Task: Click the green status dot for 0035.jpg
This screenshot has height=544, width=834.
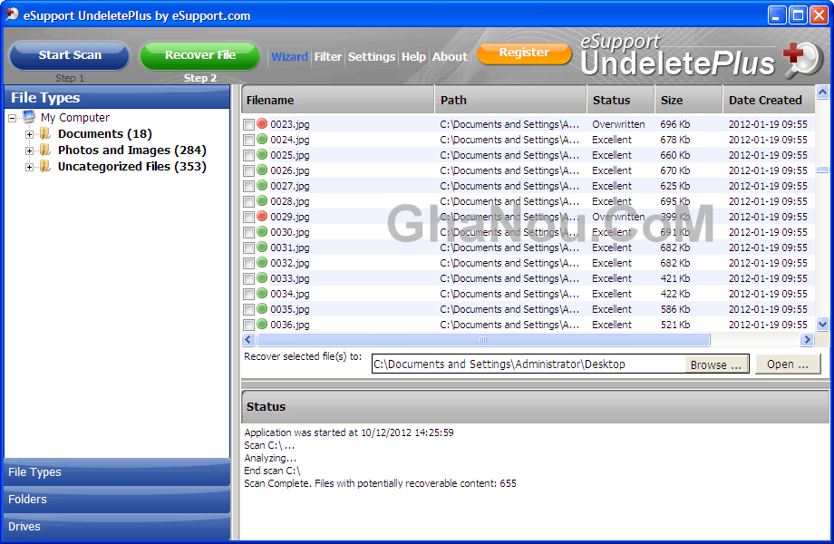Action: [262, 309]
